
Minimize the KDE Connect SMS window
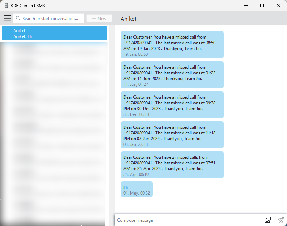pos(245,6)
